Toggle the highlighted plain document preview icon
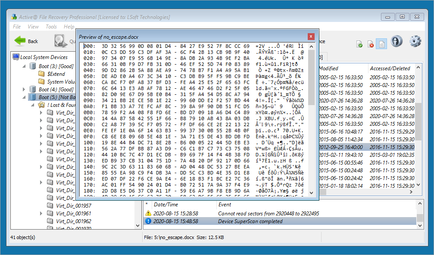Screen dimensions: 434x255 [381, 44]
